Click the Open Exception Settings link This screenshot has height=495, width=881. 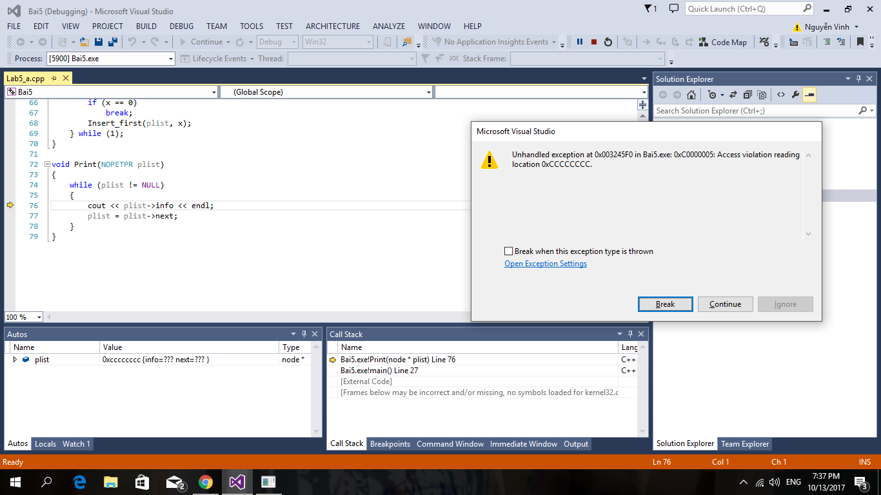[x=546, y=264]
